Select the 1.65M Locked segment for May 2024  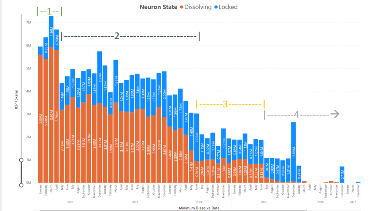click(x=191, y=132)
